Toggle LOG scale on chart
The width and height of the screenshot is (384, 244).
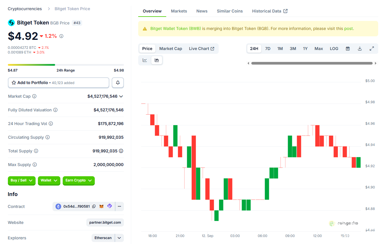[334, 49]
